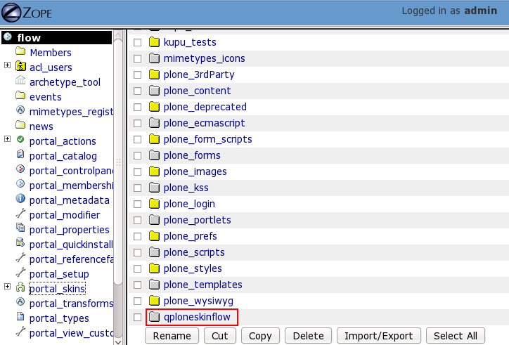Check the plone_3rdParty checkbox
This screenshot has width=509, height=345.
tap(138, 74)
